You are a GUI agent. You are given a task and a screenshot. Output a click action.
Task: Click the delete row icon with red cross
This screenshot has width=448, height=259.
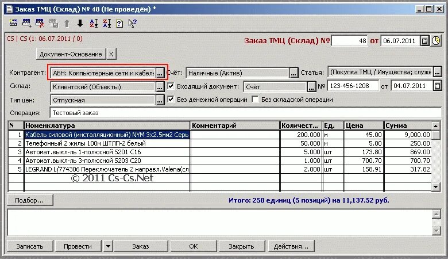[x=40, y=23]
